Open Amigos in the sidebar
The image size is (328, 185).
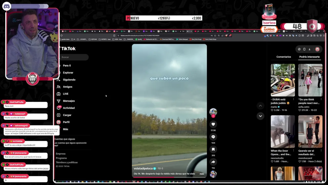pos(67,87)
